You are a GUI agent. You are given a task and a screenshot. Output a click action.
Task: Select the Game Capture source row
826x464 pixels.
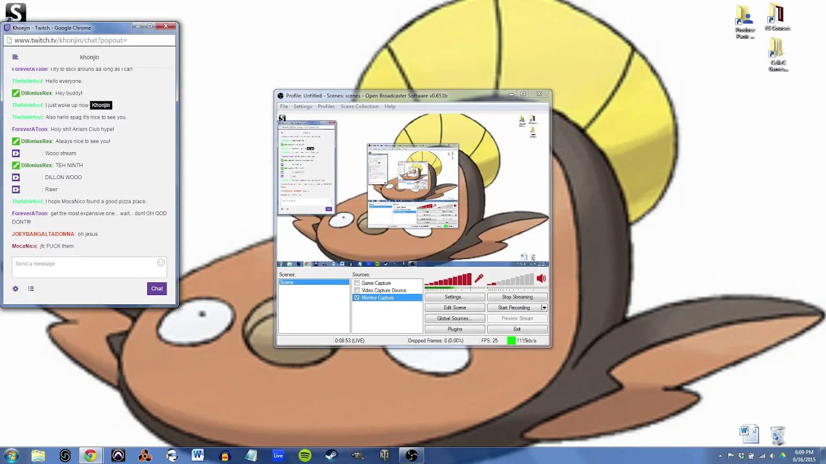(x=387, y=283)
